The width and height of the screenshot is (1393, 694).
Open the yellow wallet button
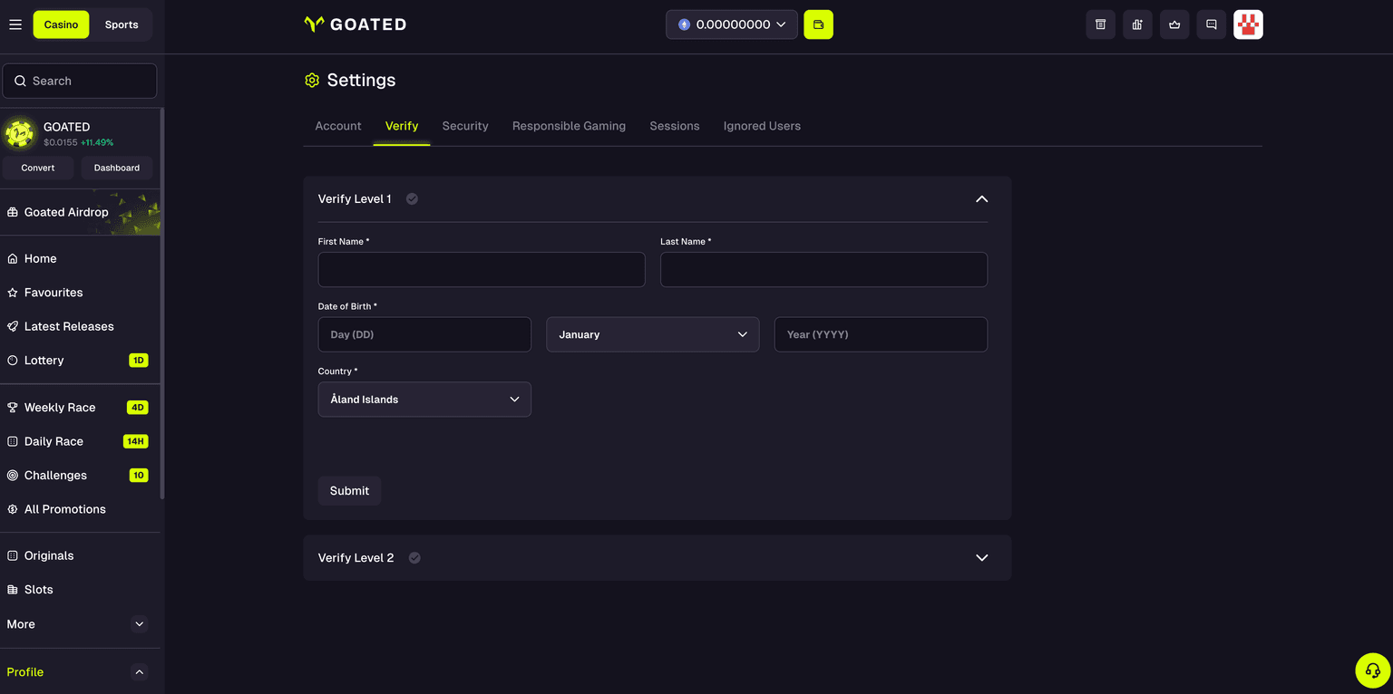coord(818,24)
